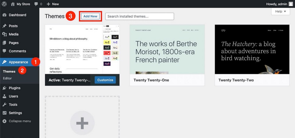Click the Appearance paintbrush icon
The height and width of the screenshot is (138, 295).
[x=4, y=62]
